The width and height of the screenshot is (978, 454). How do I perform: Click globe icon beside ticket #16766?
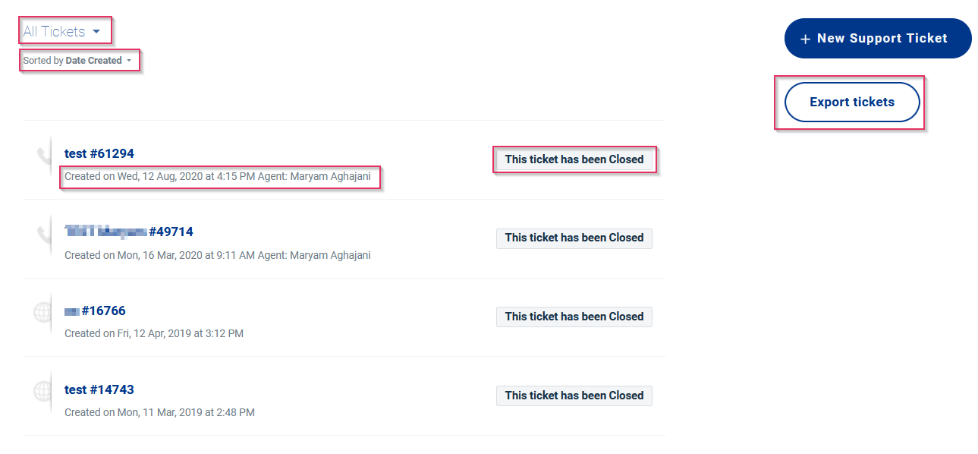(x=43, y=313)
